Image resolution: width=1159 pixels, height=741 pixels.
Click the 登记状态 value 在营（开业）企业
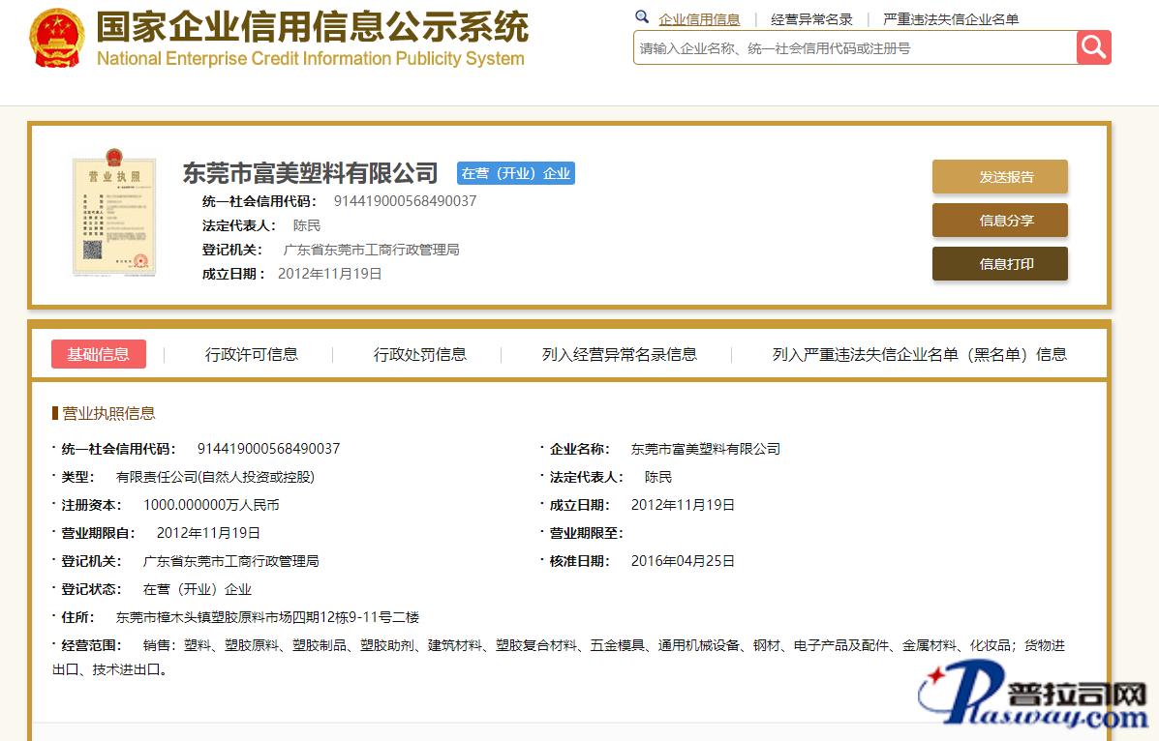click(198, 589)
